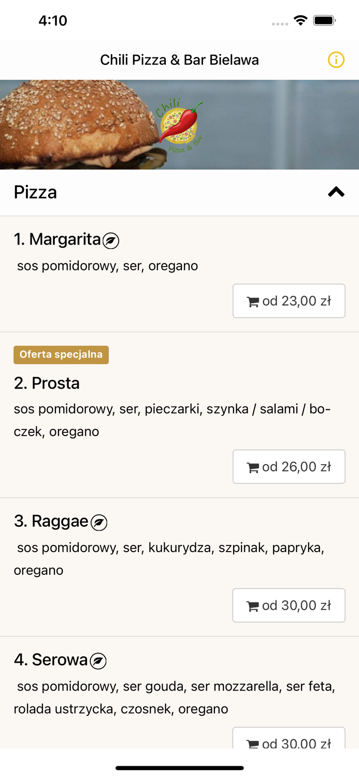Tap the Wi-Fi status icon

tap(300, 20)
